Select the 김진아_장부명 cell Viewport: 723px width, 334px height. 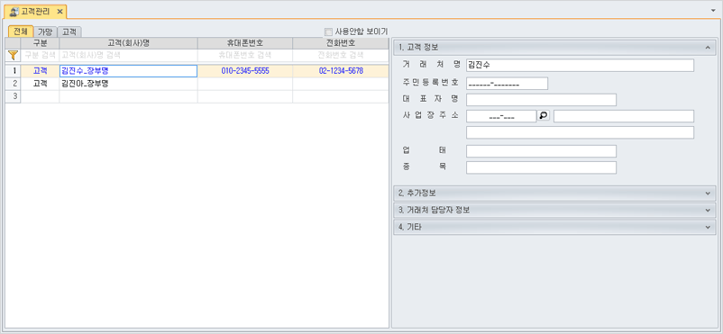tap(129, 84)
